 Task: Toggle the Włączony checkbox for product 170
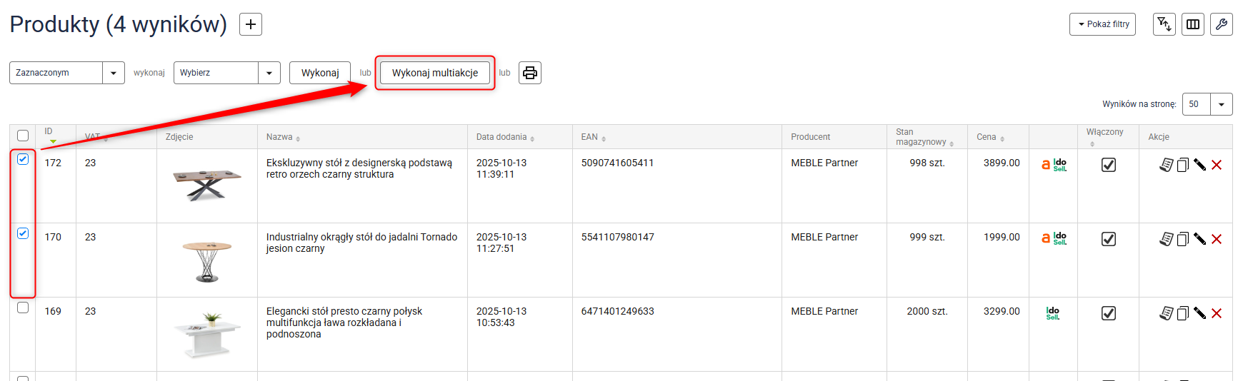point(1108,239)
